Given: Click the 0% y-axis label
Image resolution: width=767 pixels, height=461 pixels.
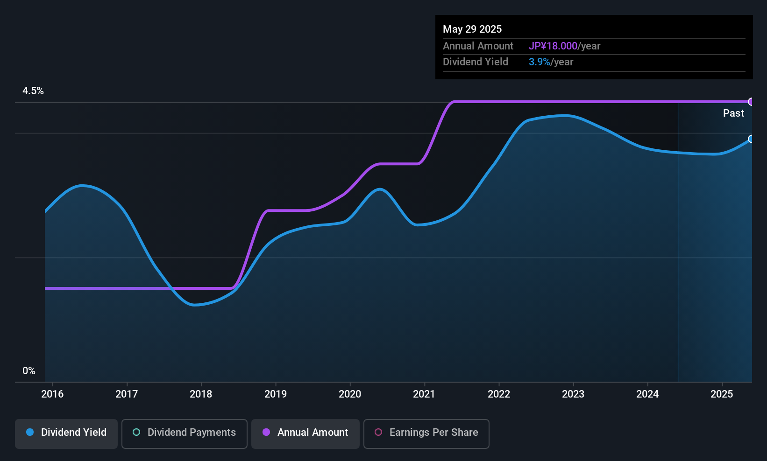Looking at the screenshot, I should pyautogui.click(x=29, y=371).
